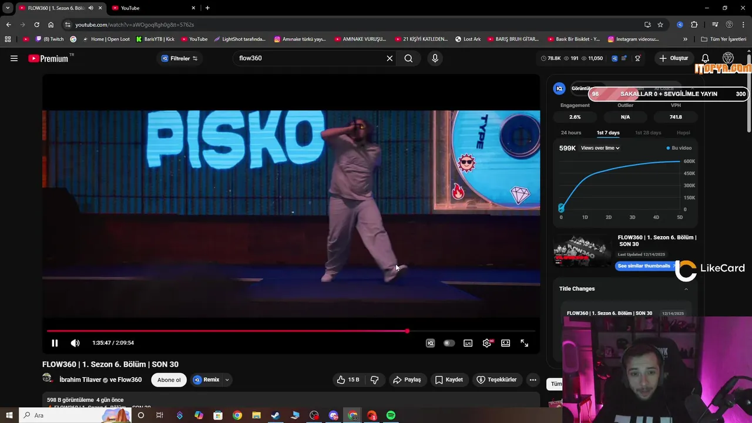The height and width of the screenshot is (423, 752).
Task: Open the Views over time dropdown
Action: point(600,148)
